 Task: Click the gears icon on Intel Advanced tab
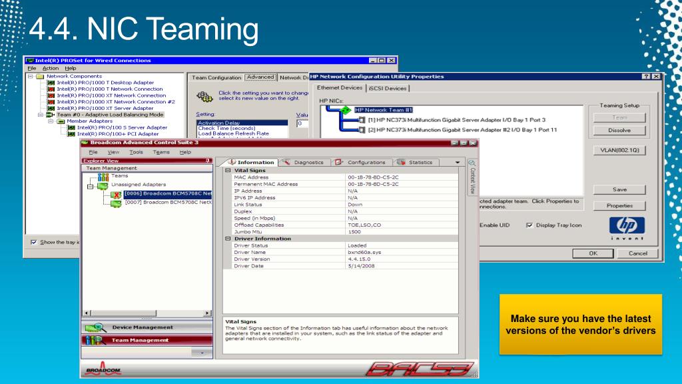click(x=204, y=96)
